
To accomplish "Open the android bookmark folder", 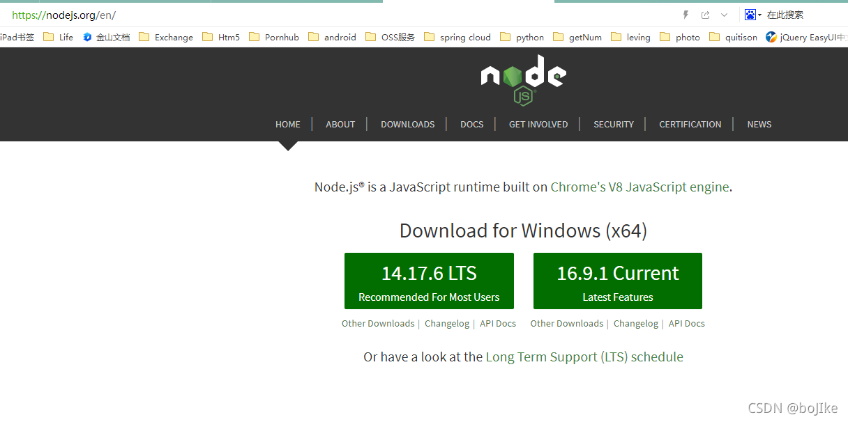I will (332, 37).
